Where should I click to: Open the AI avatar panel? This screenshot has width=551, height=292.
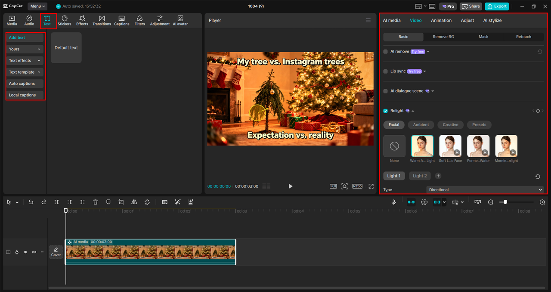[180, 20]
